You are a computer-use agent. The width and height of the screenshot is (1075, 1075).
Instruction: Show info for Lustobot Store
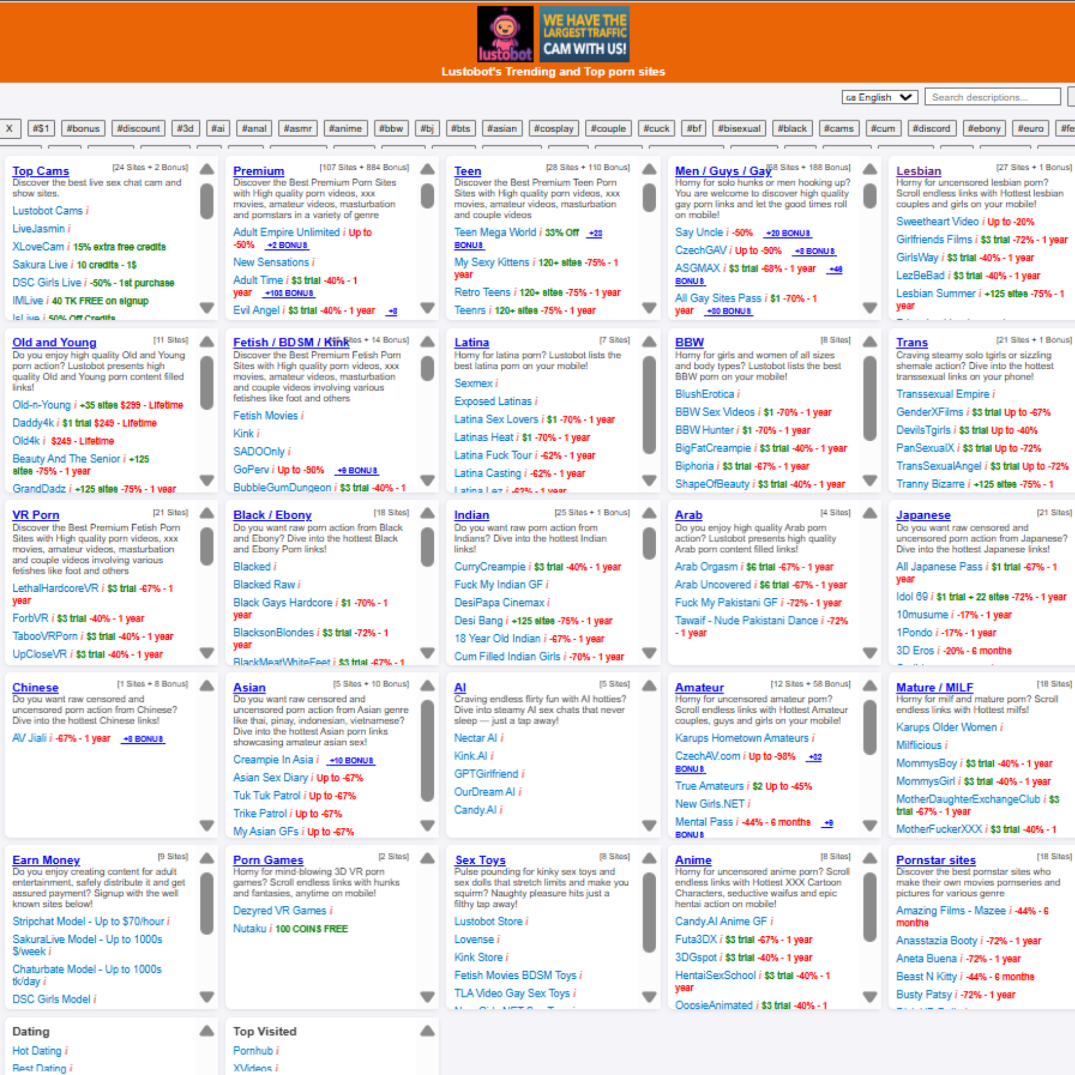pyautogui.click(x=527, y=921)
